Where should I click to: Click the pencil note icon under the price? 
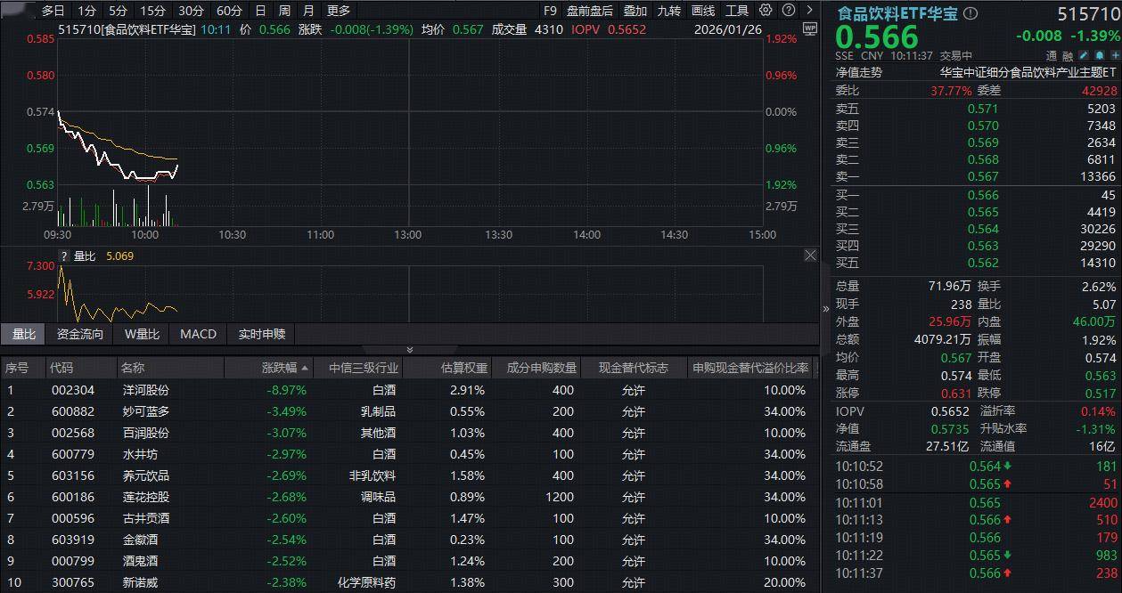tap(1085, 55)
